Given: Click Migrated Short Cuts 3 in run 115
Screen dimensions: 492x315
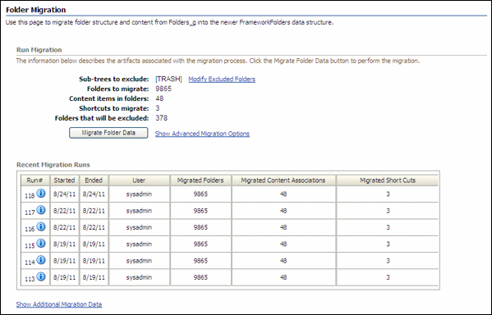Looking at the screenshot, I should coord(388,244).
